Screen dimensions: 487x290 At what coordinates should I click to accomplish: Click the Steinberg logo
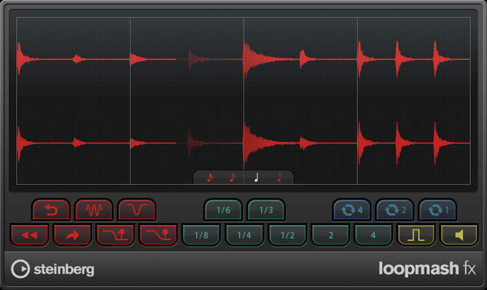click(x=52, y=269)
